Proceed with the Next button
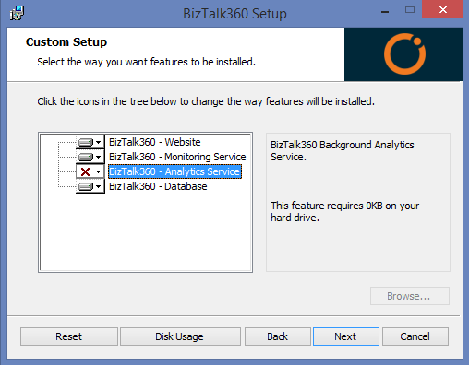Screen dimensions: 469x365 pyautogui.click(x=346, y=336)
